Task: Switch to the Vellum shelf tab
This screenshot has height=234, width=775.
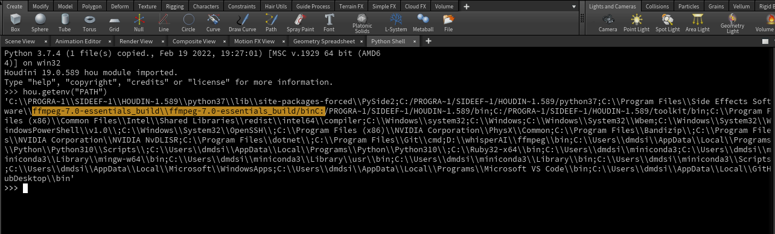Action: pos(741,6)
